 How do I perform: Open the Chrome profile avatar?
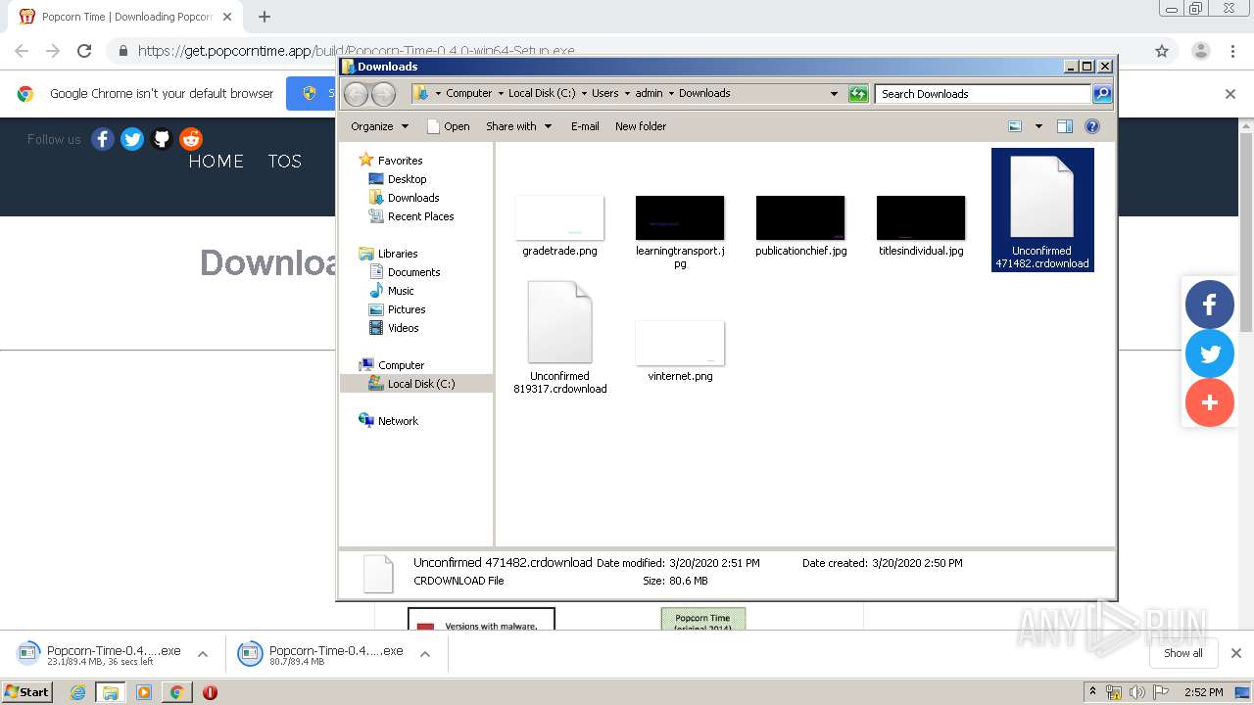pos(1200,51)
